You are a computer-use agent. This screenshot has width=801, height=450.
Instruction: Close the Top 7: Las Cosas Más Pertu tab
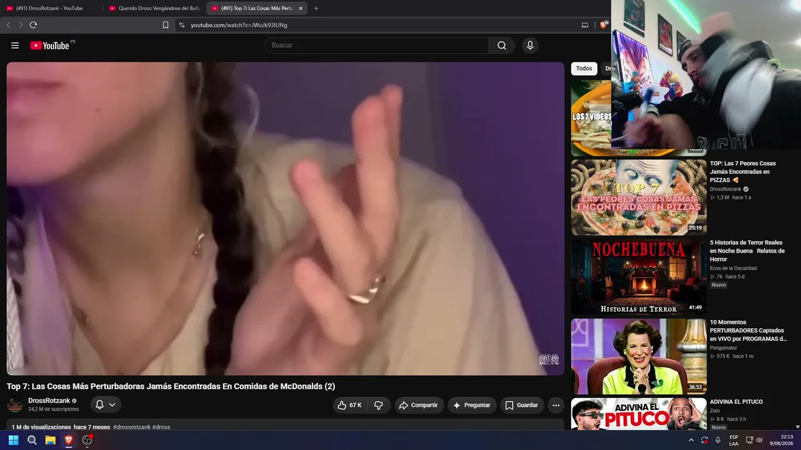tap(300, 8)
